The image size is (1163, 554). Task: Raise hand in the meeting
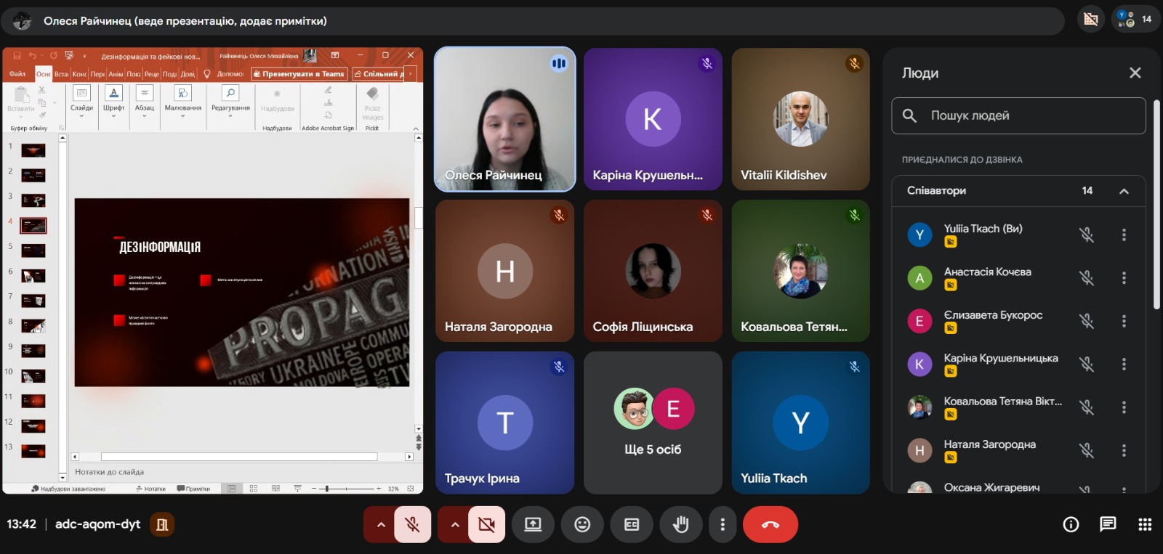680,524
